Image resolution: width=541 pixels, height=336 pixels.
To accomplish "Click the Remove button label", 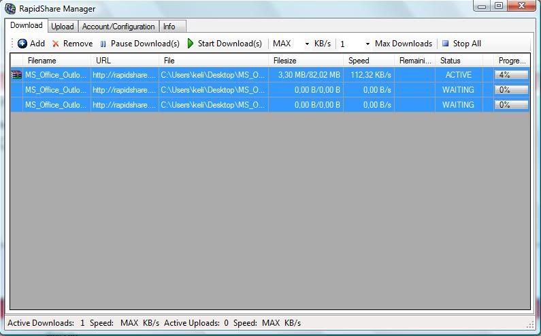I will (x=78, y=44).
